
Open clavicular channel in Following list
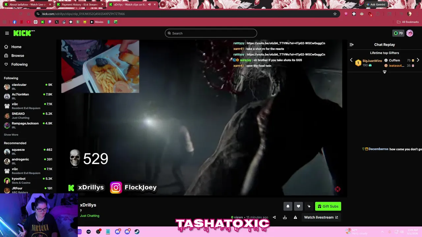point(28,87)
